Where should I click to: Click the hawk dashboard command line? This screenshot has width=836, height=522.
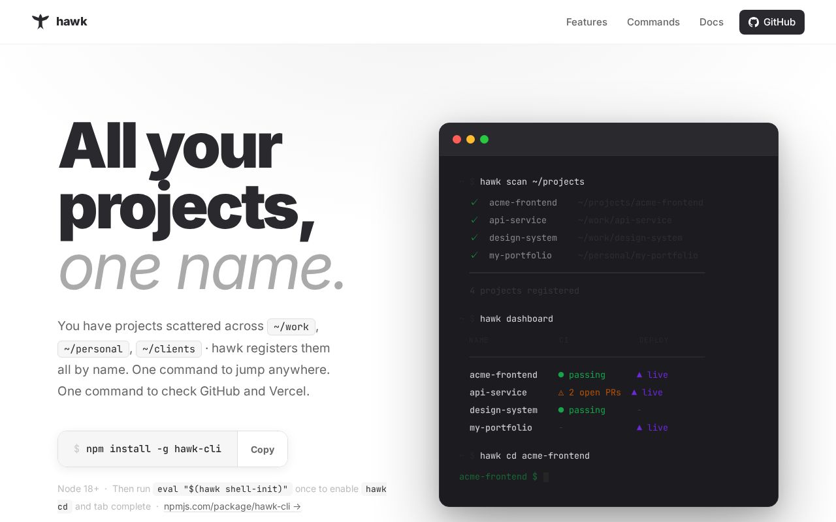point(517,318)
